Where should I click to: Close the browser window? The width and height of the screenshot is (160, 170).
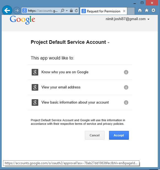pyautogui.click(x=152, y=3)
